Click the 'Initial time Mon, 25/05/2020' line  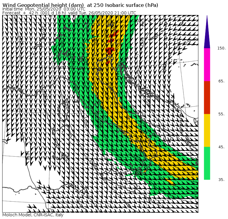tap(44, 9)
